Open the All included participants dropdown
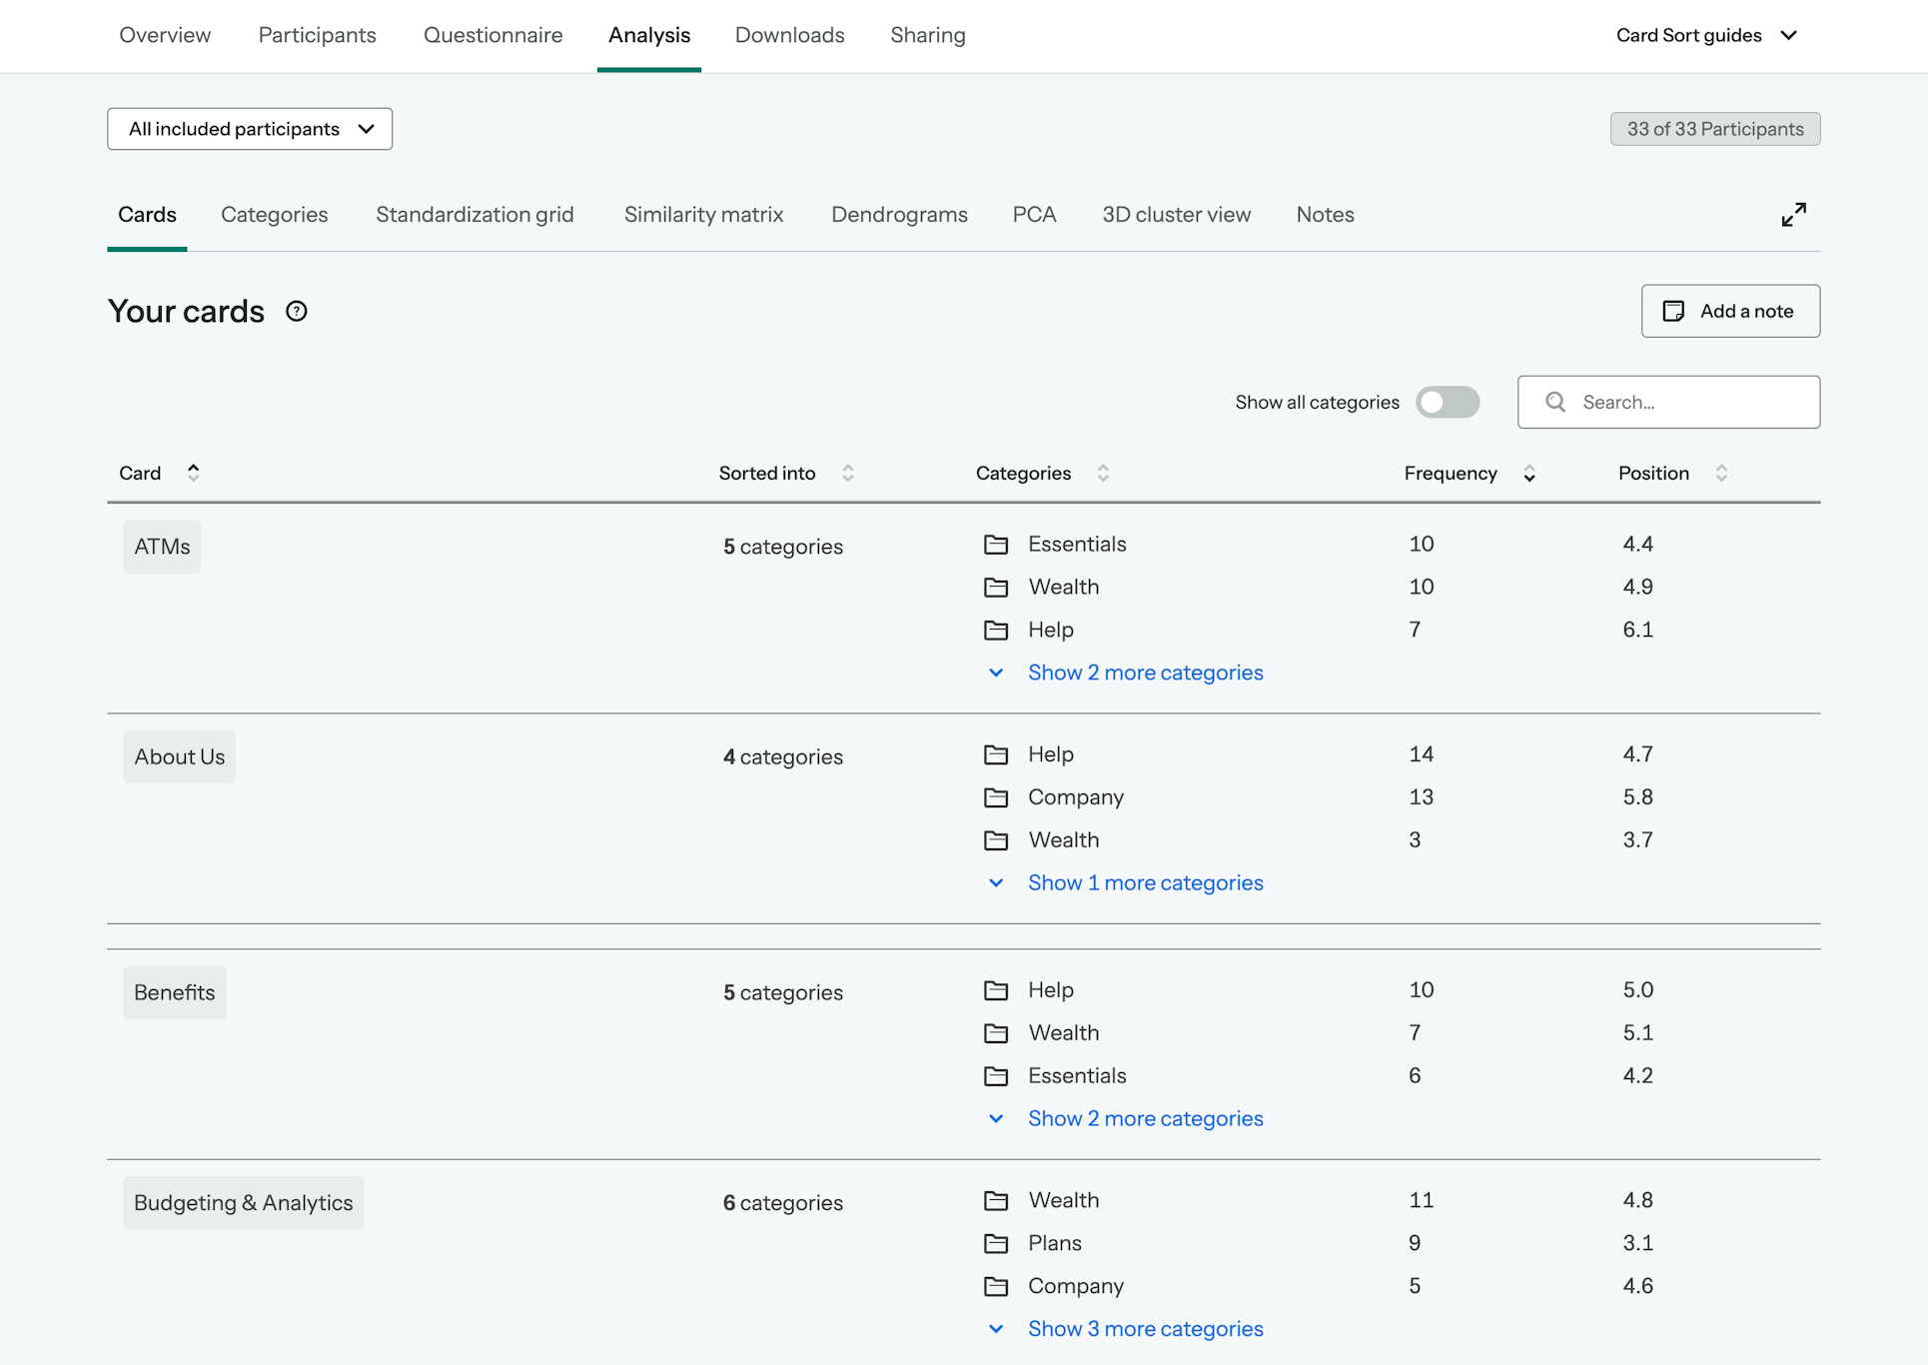Screen dimensions: 1928x1365 pyautogui.click(x=249, y=129)
